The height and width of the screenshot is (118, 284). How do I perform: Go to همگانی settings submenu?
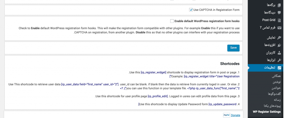tap(276, 76)
